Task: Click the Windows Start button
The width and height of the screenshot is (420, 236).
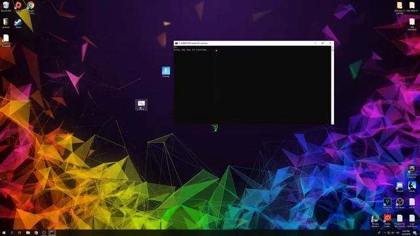Action: click(4, 233)
